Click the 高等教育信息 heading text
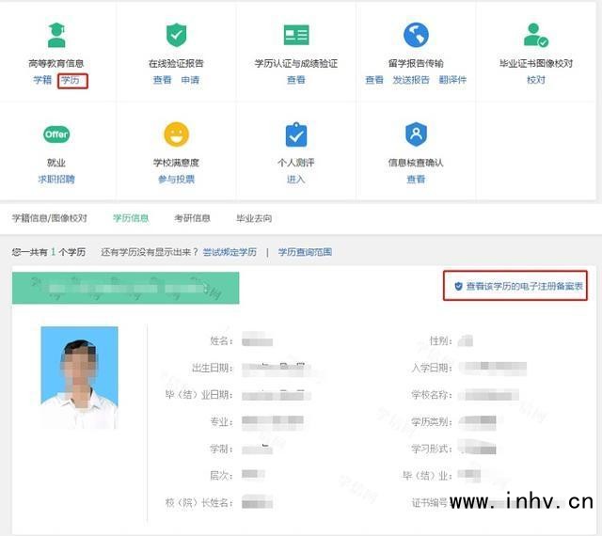 (x=56, y=63)
